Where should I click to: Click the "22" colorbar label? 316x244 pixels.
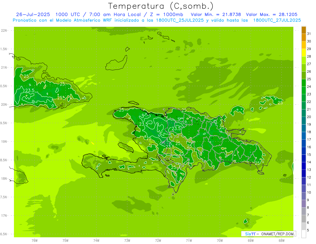coord(309,102)
